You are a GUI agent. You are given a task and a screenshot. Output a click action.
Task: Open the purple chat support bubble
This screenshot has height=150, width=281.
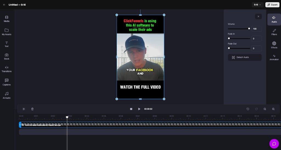274,144
